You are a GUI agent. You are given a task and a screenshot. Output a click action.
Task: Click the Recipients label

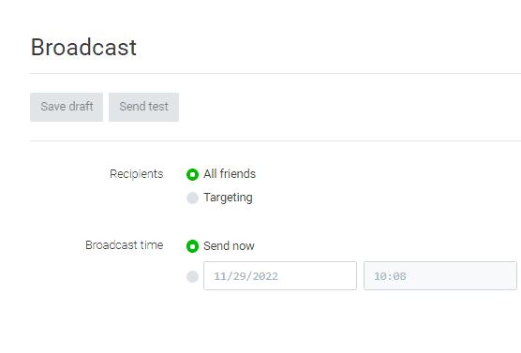(x=137, y=174)
